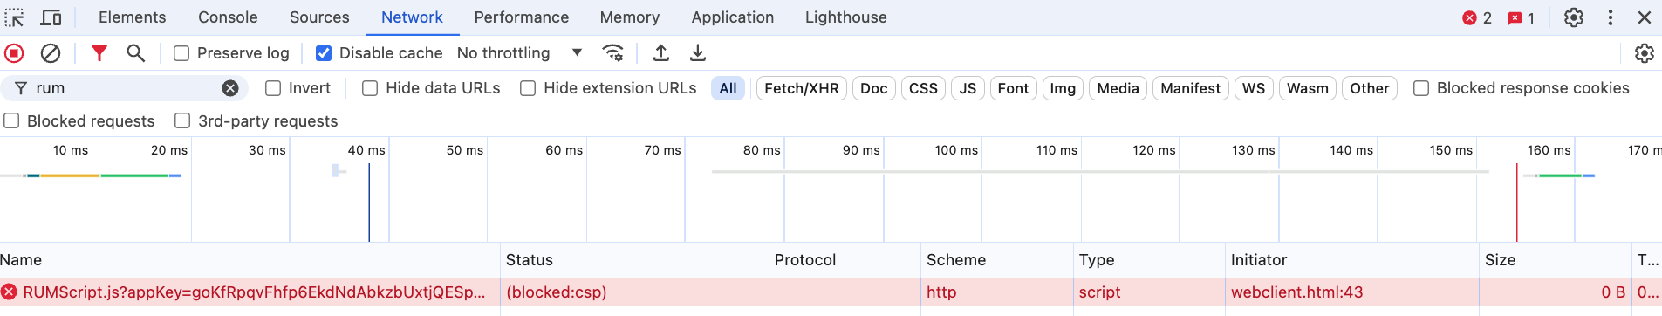Import HAR file upload icon
1662x316 pixels.
click(661, 53)
